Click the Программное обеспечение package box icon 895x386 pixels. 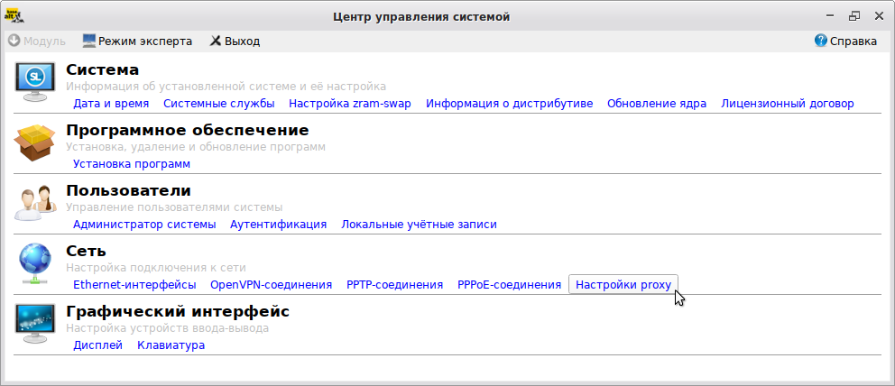[x=34, y=142]
